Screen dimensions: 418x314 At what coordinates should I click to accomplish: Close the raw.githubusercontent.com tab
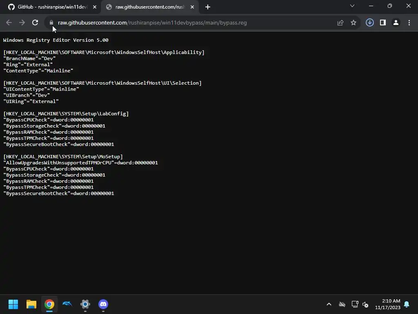[x=192, y=7]
